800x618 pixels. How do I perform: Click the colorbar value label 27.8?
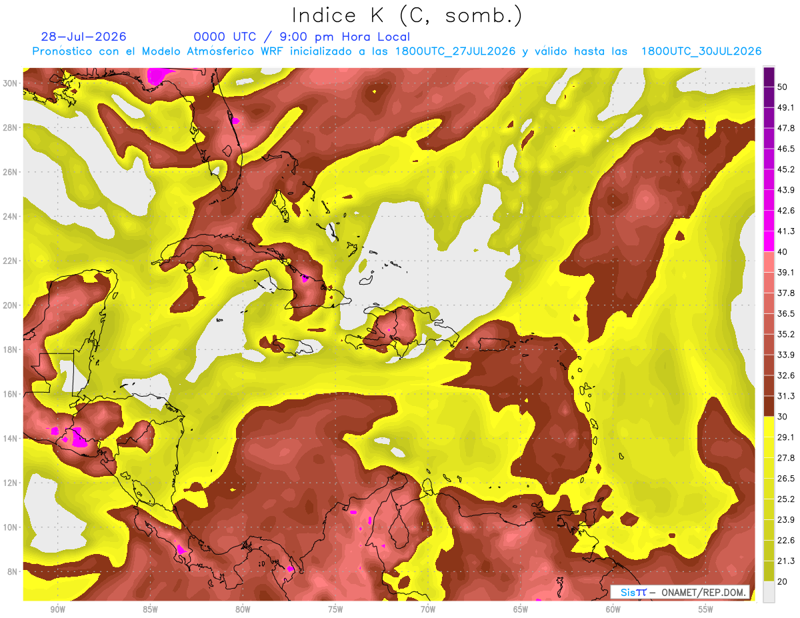pos(786,458)
